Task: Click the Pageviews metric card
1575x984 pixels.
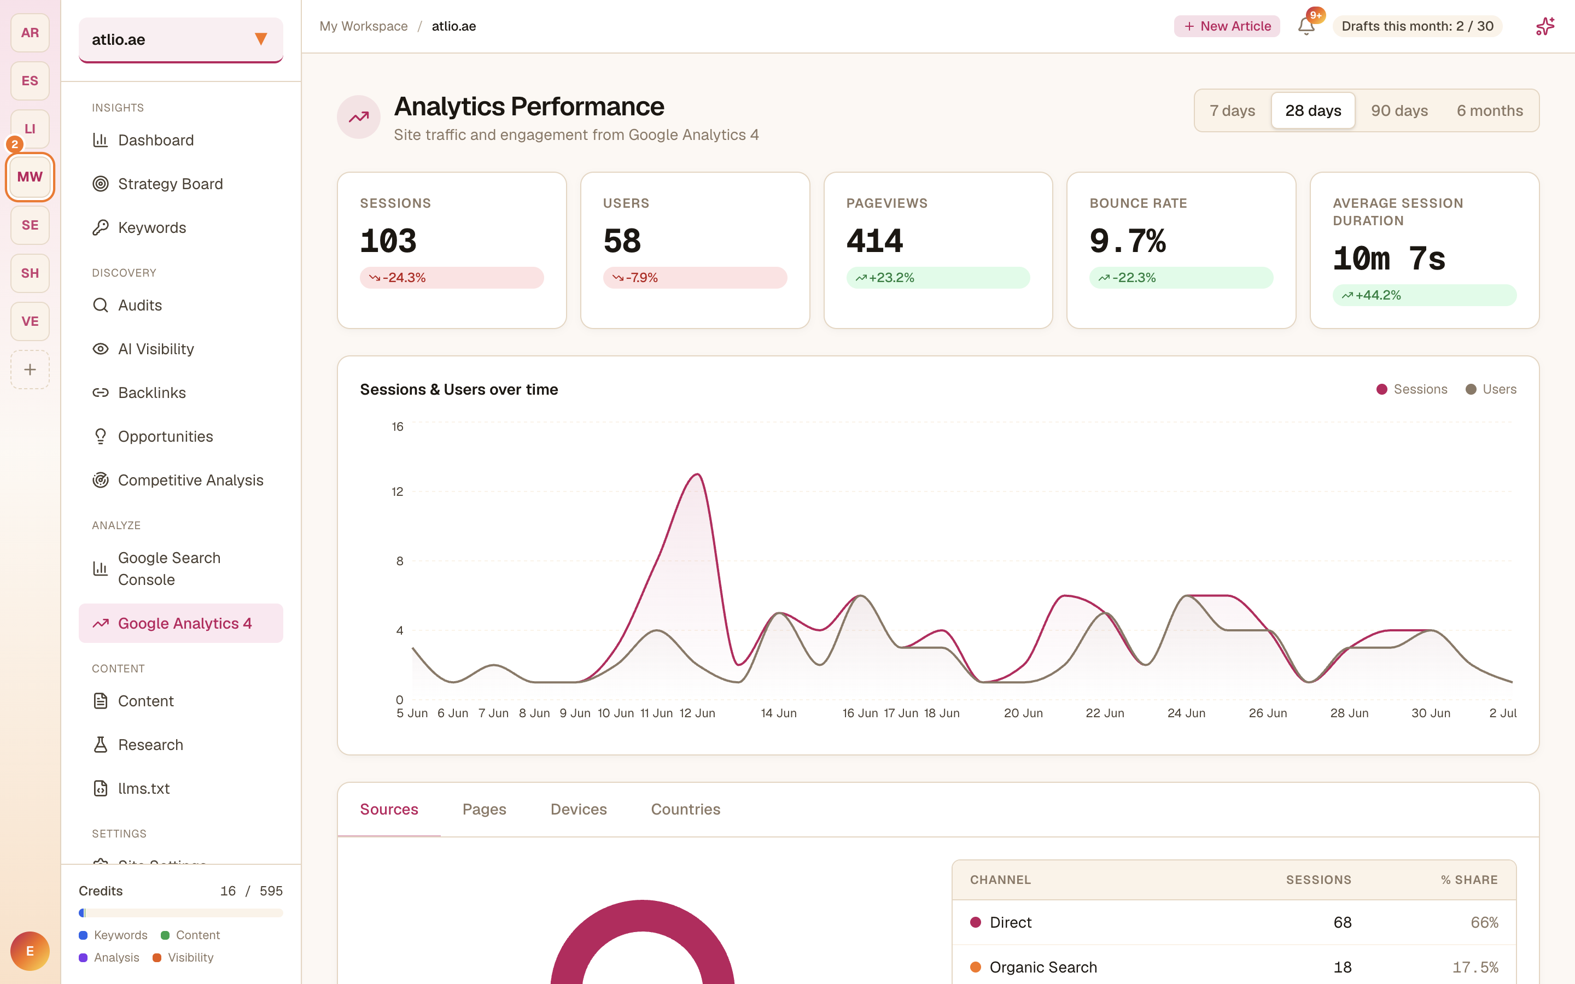Action: coord(938,250)
